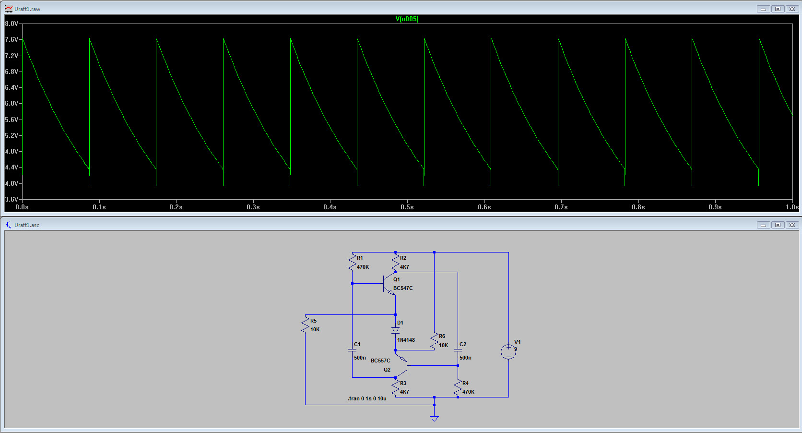Click the 0.3s time axis label
802x433 pixels.
[x=253, y=207]
